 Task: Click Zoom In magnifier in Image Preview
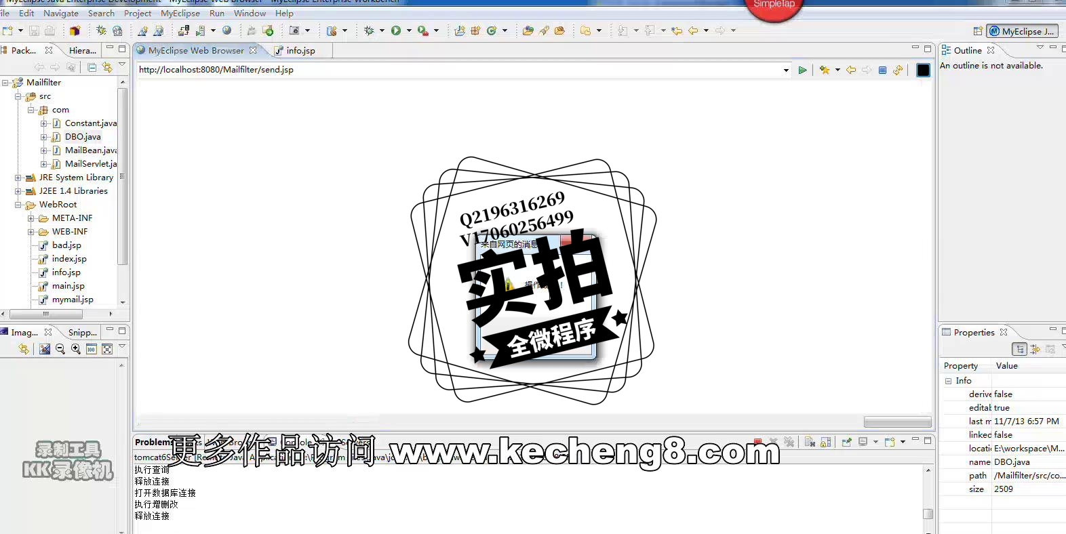coord(76,349)
